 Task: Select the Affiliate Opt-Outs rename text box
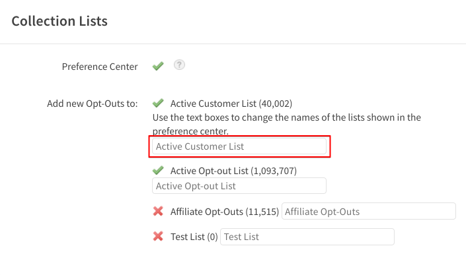369,211
